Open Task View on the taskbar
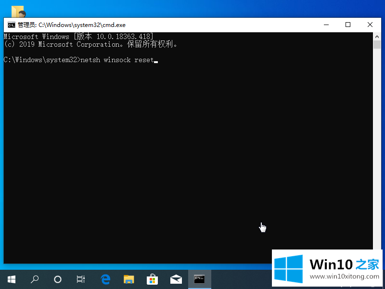The width and height of the screenshot is (385, 289). (81, 279)
